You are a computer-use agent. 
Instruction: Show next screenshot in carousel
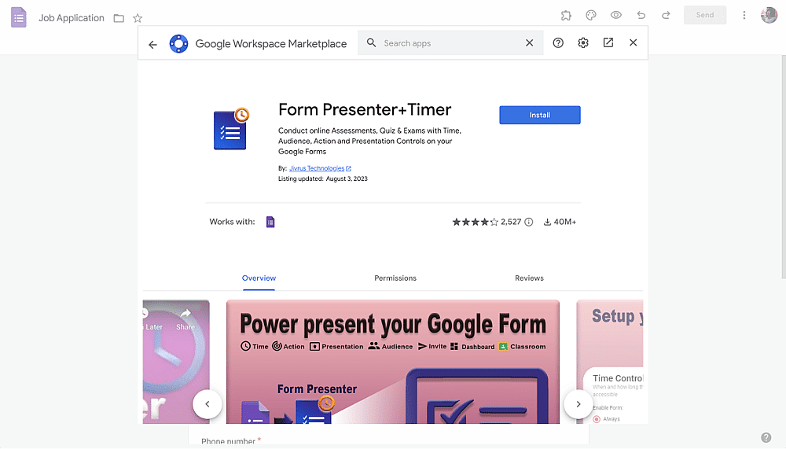pos(578,404)
